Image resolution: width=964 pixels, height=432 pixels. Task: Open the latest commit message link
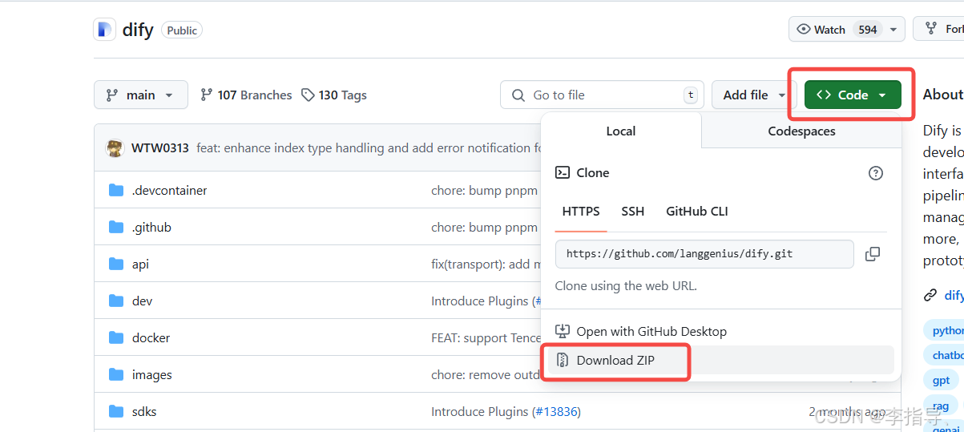point(369,148)
